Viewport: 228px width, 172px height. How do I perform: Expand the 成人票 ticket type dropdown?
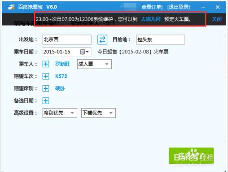click(x=94, y=64)
